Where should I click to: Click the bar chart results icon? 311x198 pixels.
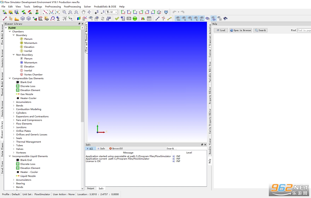[x=143, y=18]
